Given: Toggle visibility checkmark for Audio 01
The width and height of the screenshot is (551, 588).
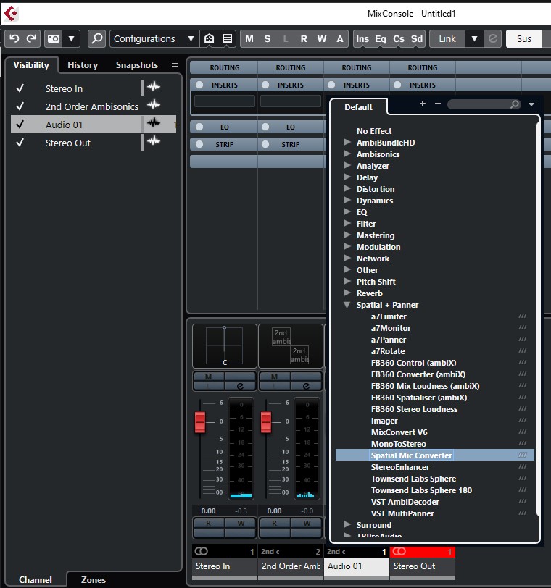Looking at the screenshot, I should (x=20, y=125).
